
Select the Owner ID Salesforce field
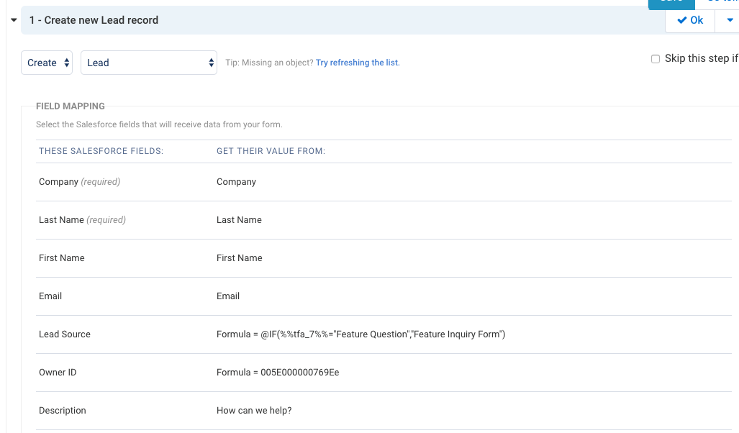58,373
